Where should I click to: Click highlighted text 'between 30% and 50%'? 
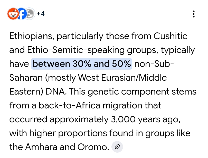pos(82,64)
